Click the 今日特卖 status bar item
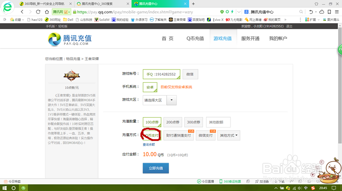The width and height of the screenshot is (342, 191). coord(12,182)
